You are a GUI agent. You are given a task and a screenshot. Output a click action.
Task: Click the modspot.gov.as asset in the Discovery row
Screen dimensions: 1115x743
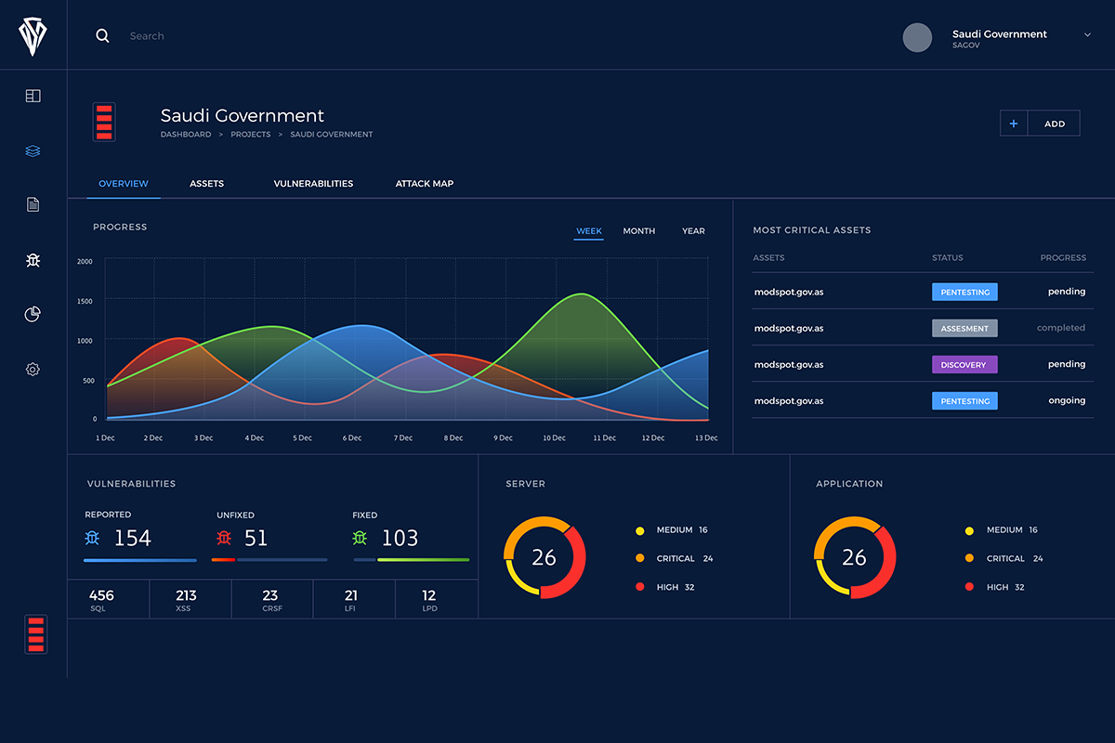[x=789, y=365]
